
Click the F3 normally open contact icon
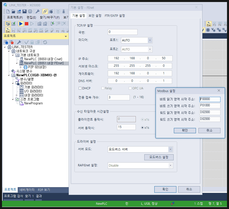14,30
